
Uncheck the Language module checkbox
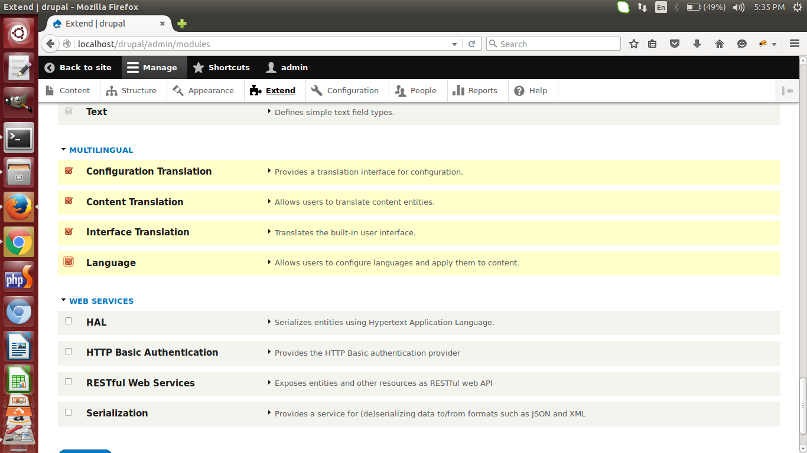point(68,261)
